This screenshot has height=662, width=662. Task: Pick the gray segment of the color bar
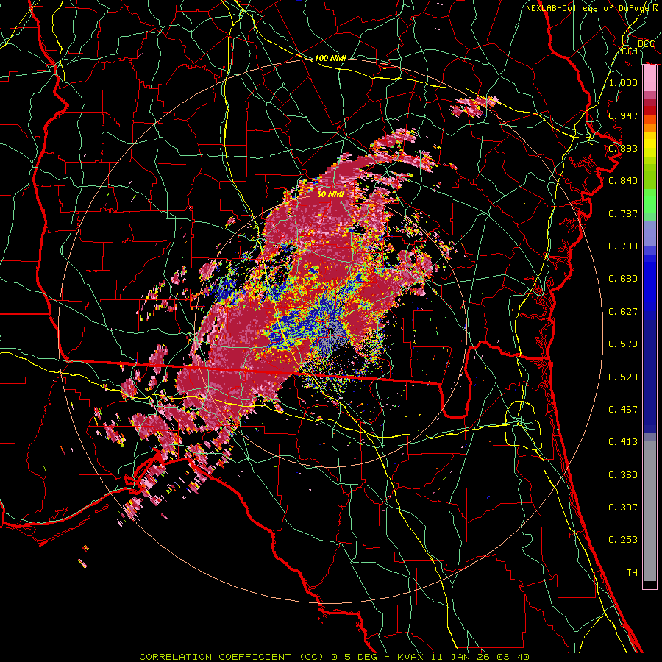pos(649,511)
